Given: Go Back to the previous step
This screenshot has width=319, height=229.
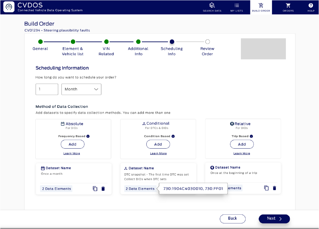Looking at the screenshot, I should [233, 218].
